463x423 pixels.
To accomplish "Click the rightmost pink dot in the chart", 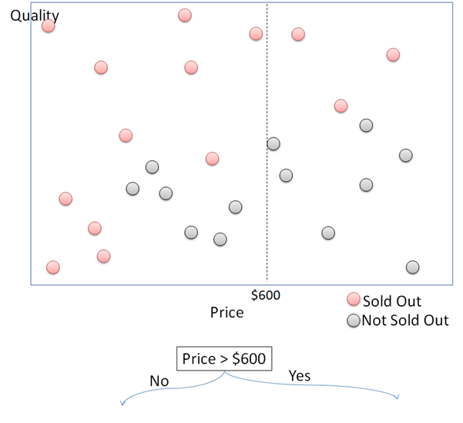I will pyautogui.click(x=393, y=54).
